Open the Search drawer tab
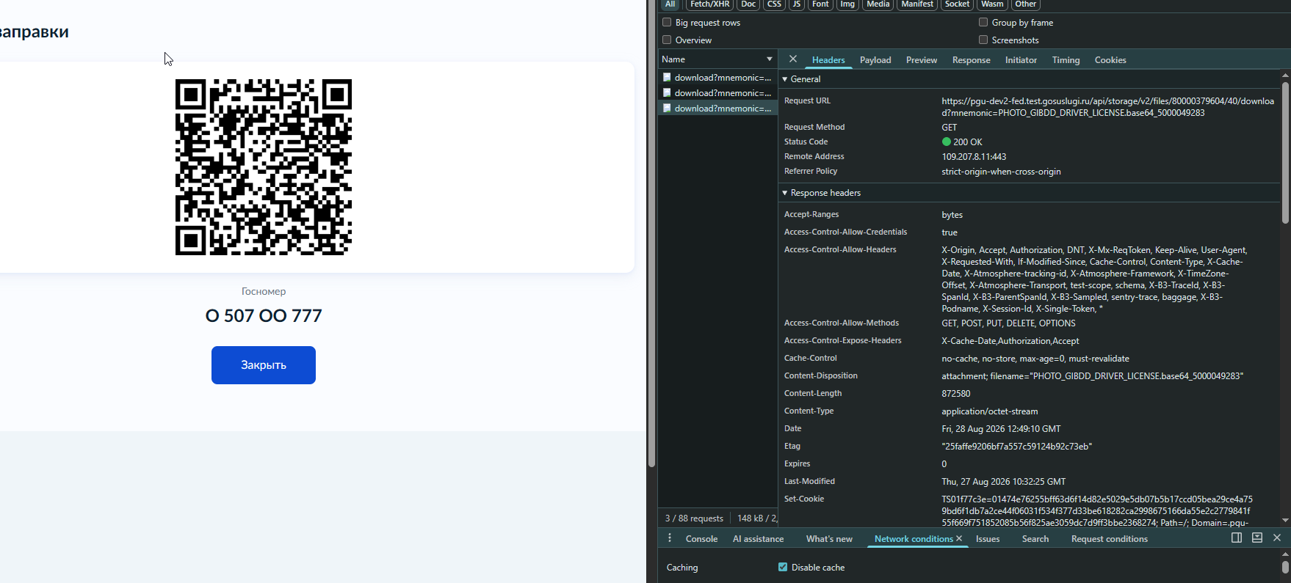Viewport: 1291px width, 583px height. coord(1035,539)
